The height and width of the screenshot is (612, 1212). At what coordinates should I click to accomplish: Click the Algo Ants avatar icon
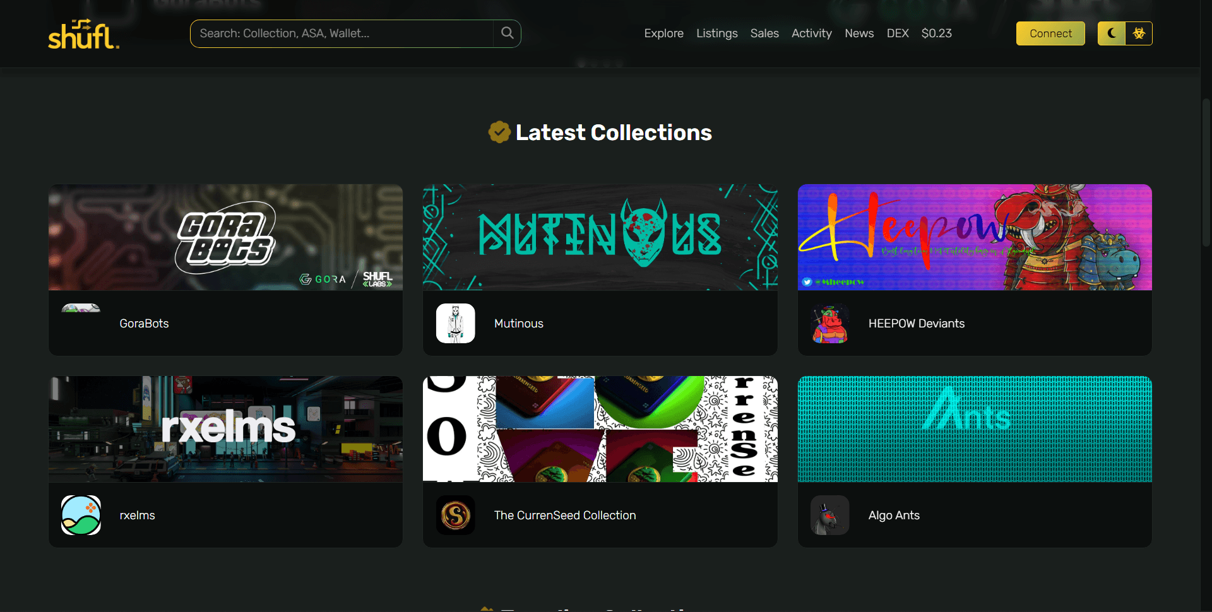829,515
